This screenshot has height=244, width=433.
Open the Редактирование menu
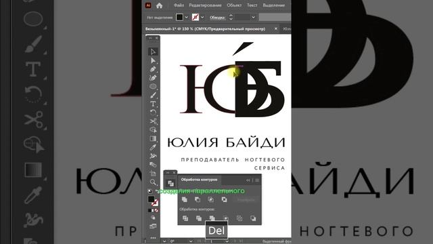tap(205, 5)
